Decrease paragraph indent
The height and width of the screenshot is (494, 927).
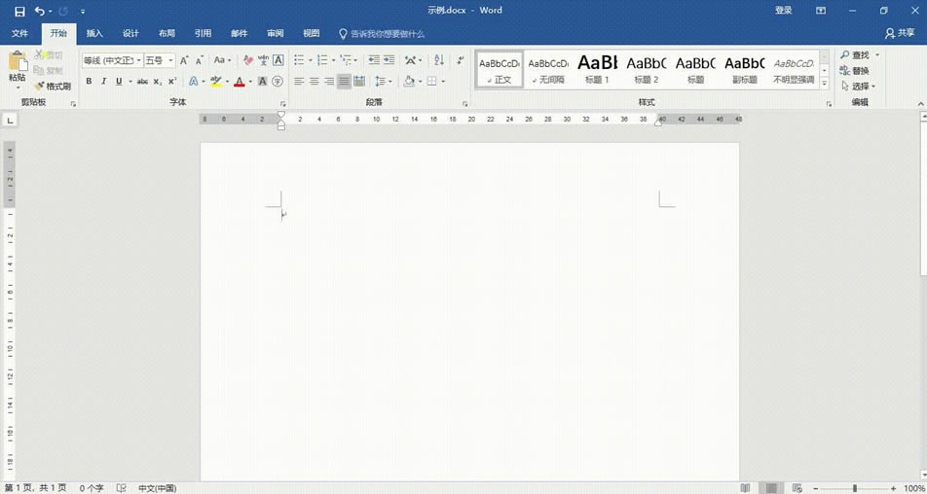(x=373, y=60)
